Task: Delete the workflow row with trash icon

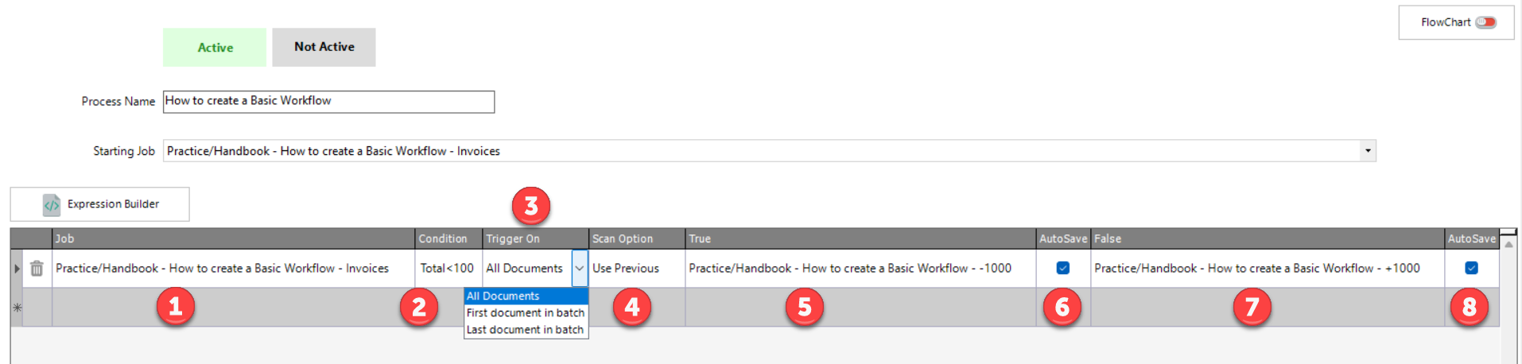Action: (x=37, y=269)
